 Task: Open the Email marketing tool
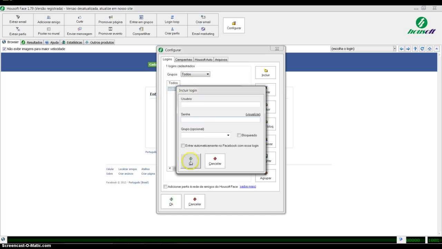point(203,31)
